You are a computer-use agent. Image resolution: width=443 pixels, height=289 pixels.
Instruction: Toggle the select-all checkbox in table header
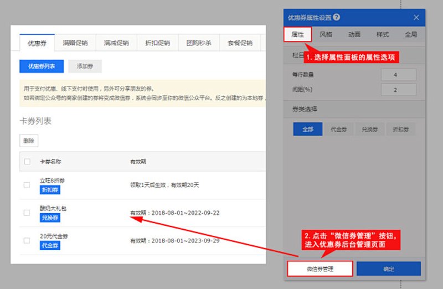[27, 162]
